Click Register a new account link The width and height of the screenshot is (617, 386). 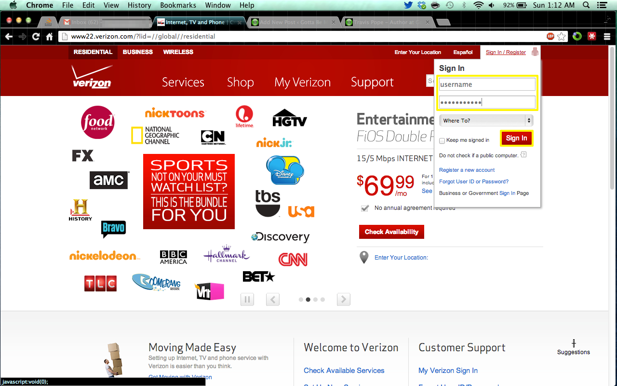pyautogui.click(x=467, y=170)
